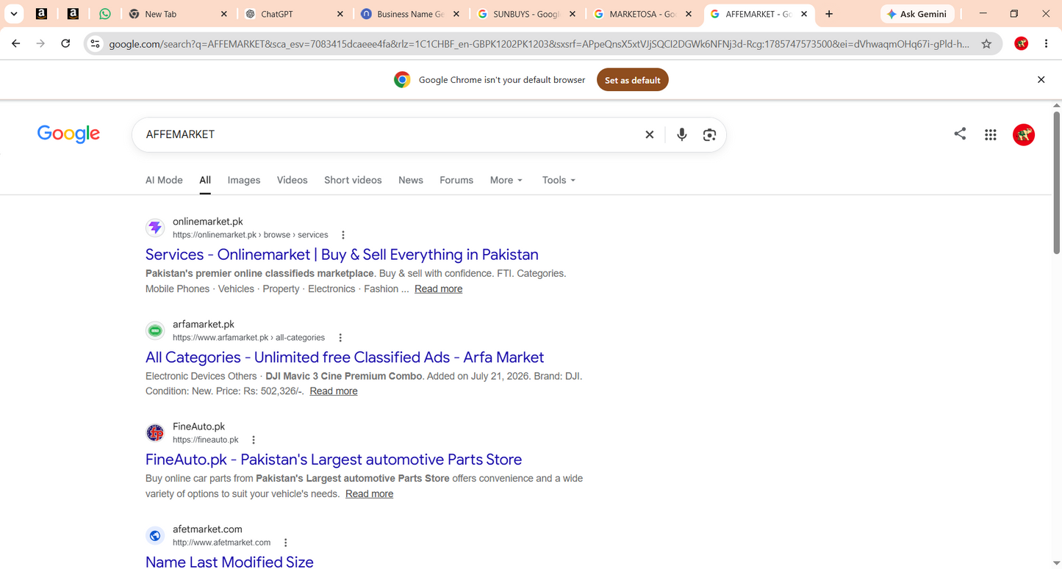Close the SUNBUYS tab
This screenshot has width=1062, height=569.
point(573,14)
